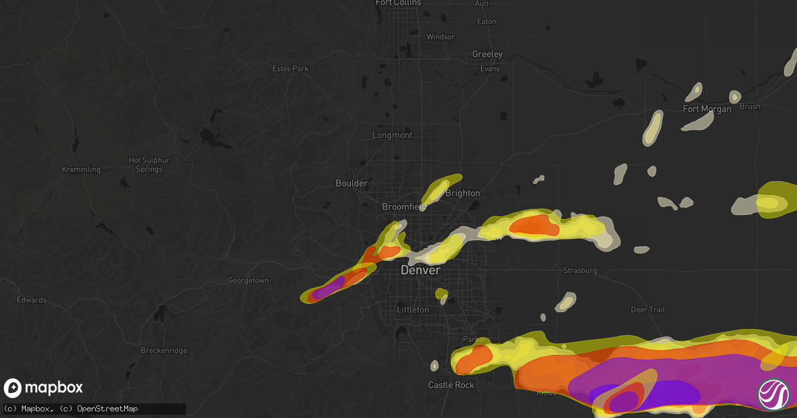
Task: Select the Castle Rock label
Action: click(451, 385)
